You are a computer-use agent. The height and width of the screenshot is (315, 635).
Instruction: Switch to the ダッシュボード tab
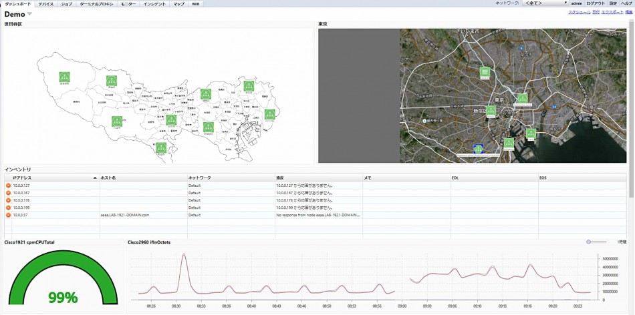(x=17, y=3)
